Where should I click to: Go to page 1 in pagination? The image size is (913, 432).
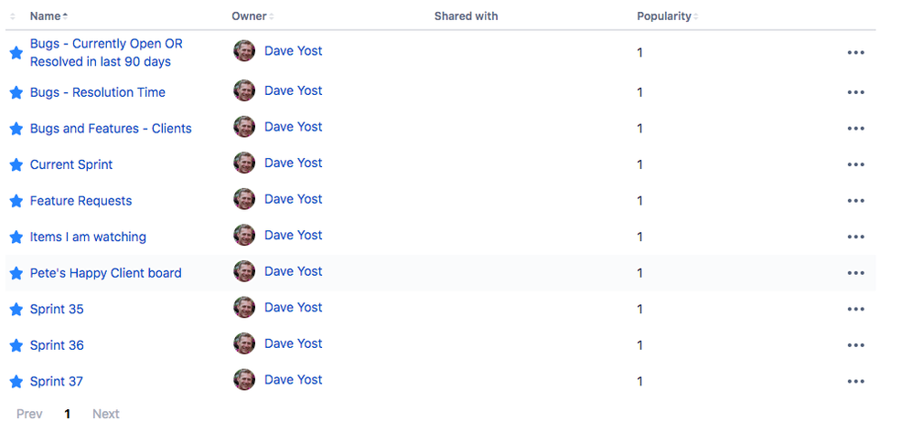pyautogui.click(x=68, y=414)
